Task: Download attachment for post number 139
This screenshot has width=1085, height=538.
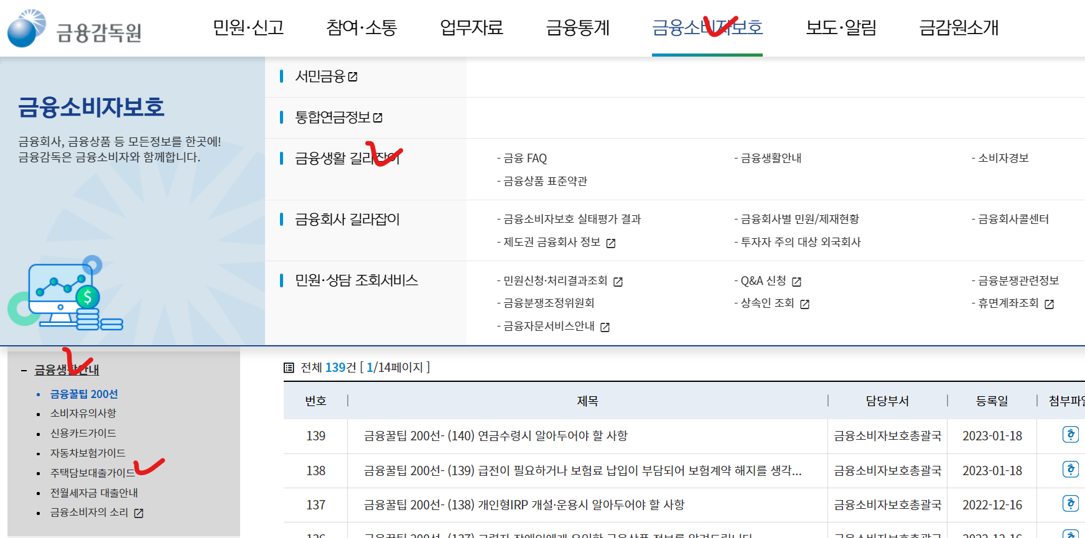Action: point(1070,434)
